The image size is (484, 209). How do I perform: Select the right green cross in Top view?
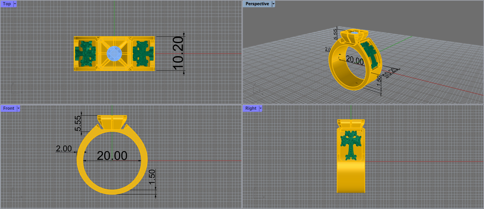143,54
